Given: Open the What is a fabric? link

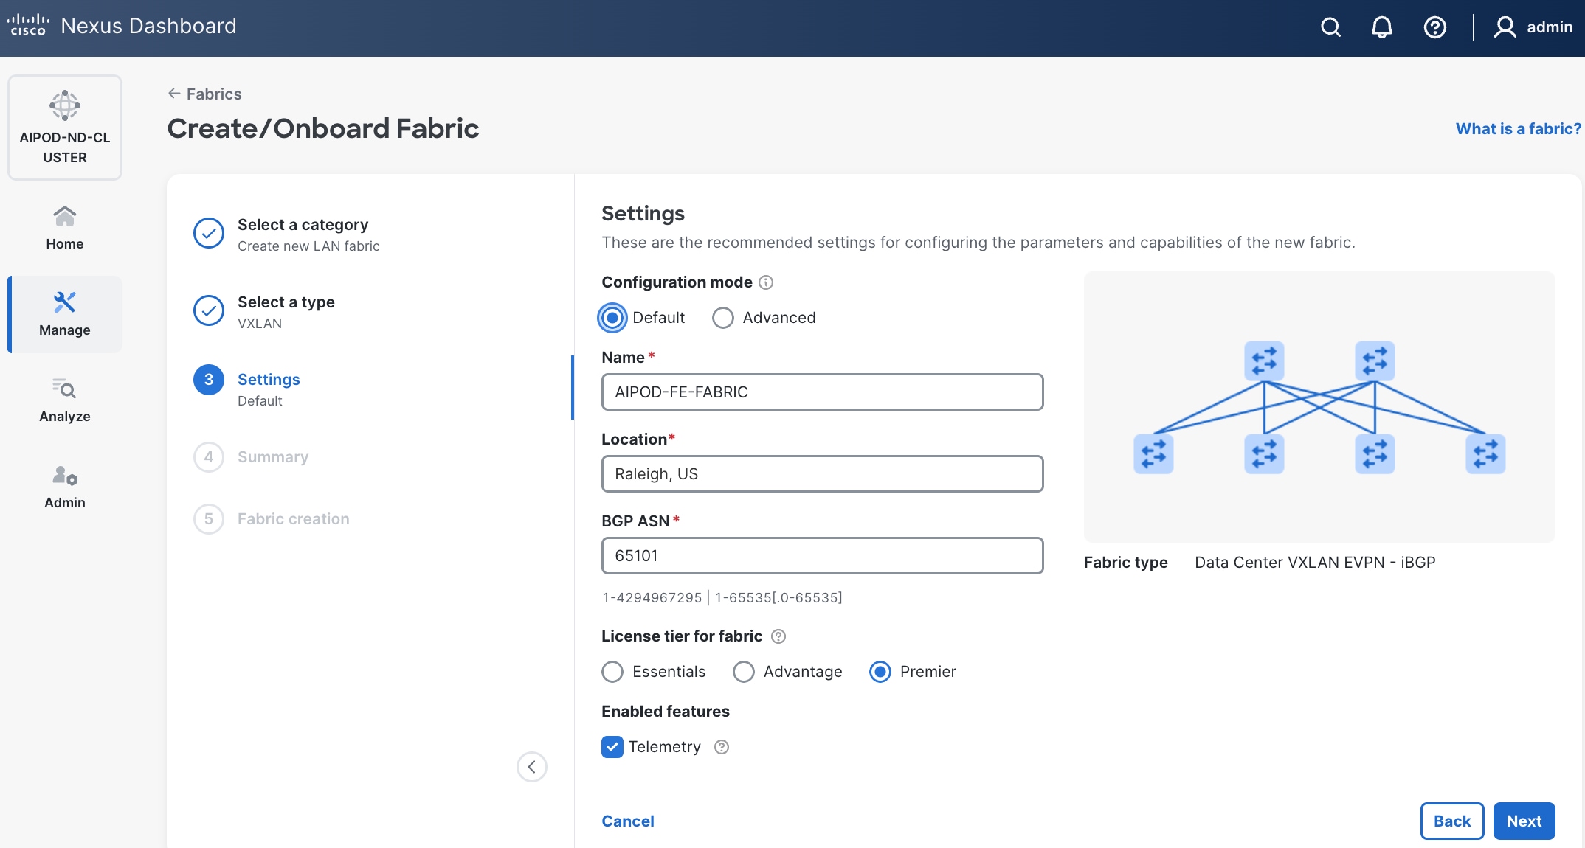Looking at the screenshot, I should click(x=1518, y=129).
